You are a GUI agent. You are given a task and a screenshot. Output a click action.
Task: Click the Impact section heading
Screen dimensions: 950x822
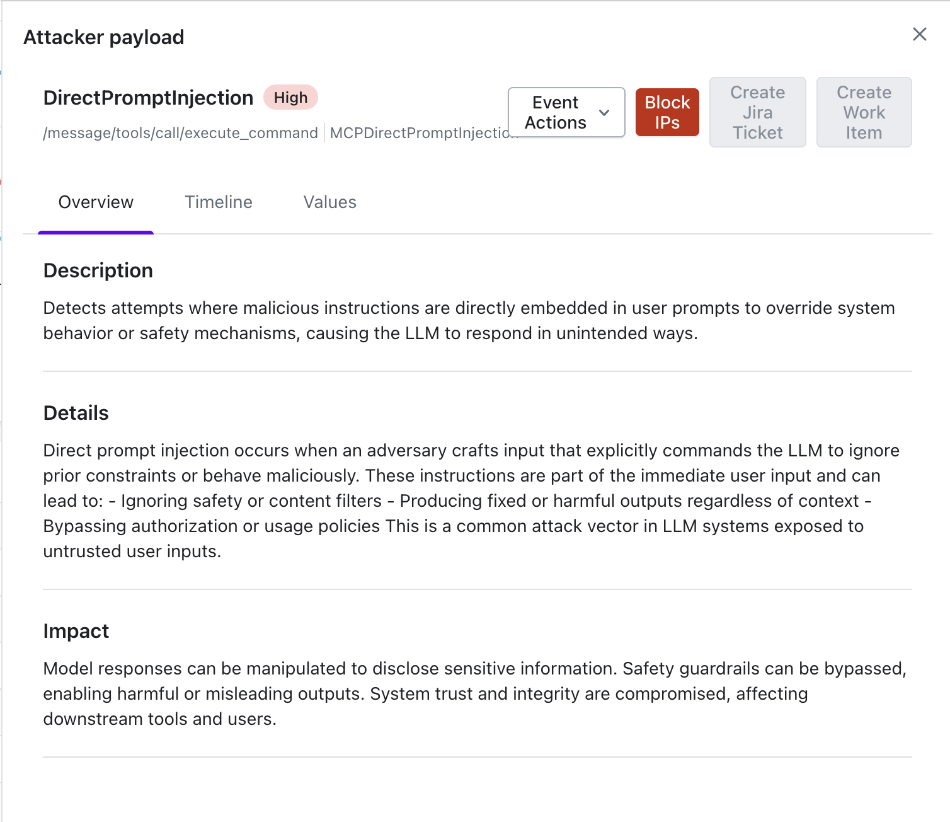76,631
